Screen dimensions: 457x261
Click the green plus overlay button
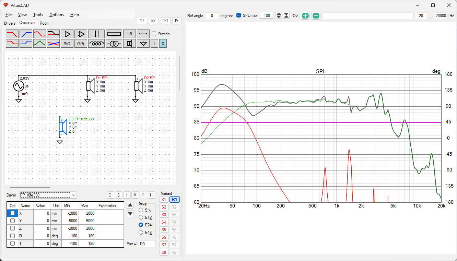pos(305,16)
